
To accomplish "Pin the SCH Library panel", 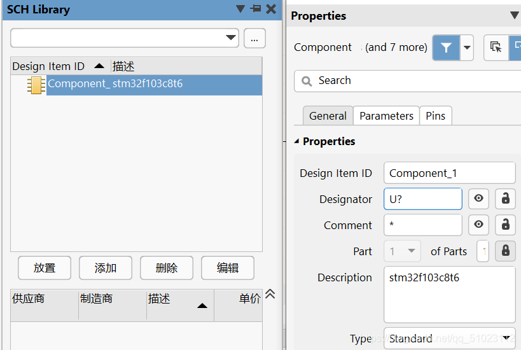I will pyautogui.click(x=256, y=9).
